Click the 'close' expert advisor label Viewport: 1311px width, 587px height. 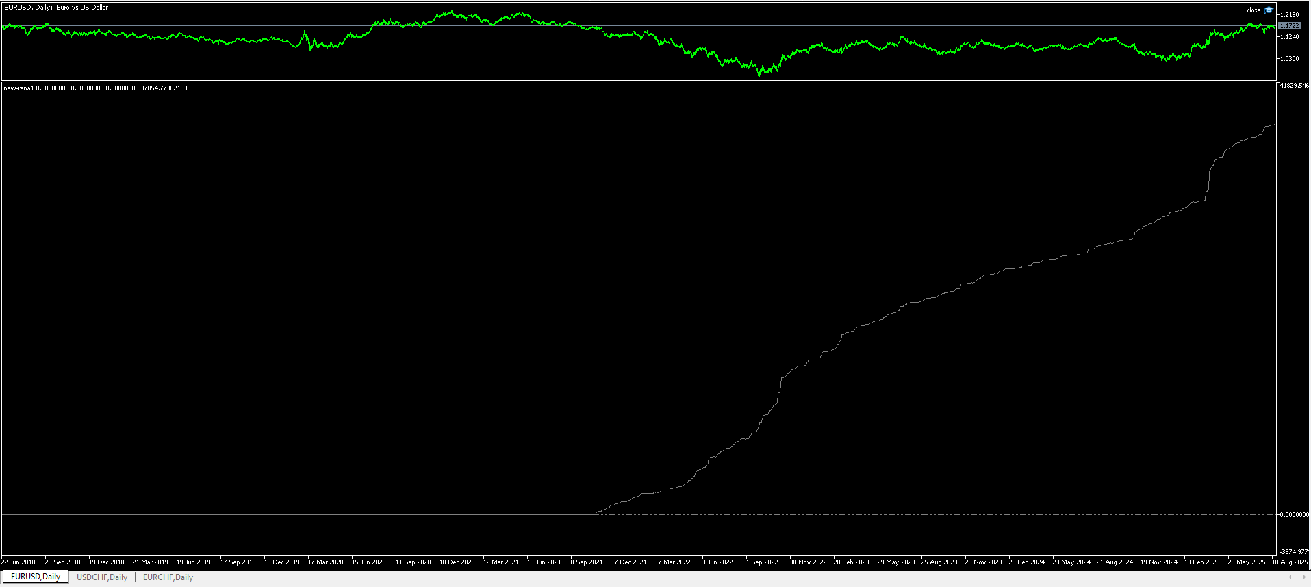coord(1253,10)
